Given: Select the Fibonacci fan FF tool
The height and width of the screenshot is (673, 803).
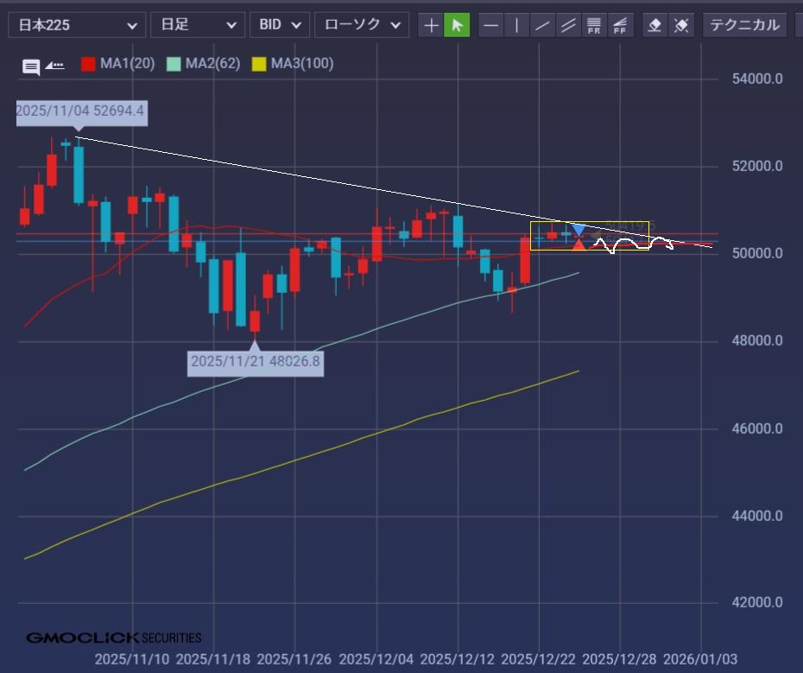Looking at the screenshot, I should 620,25.
